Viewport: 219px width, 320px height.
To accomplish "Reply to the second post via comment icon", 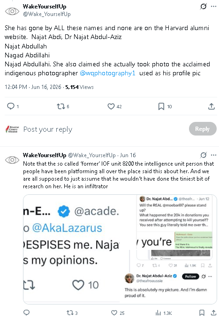I will point(27,312).
